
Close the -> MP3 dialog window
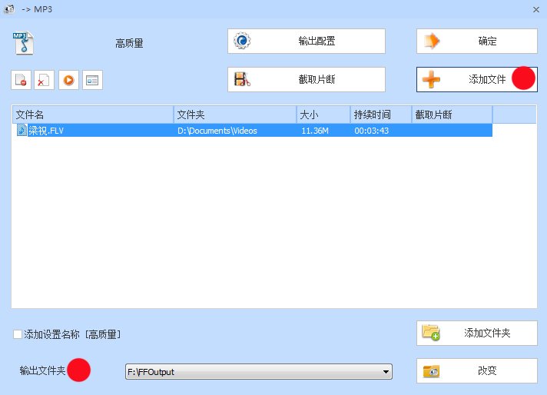[x=536, y=10]
